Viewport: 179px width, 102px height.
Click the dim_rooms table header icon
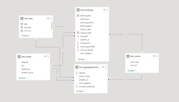[x=128, y=56]
